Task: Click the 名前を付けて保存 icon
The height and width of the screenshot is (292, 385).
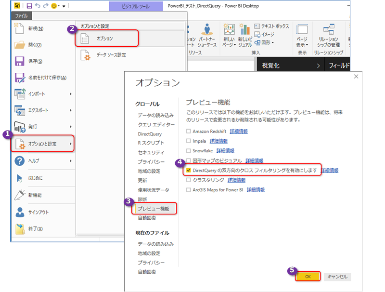Action: coord(20,78)
